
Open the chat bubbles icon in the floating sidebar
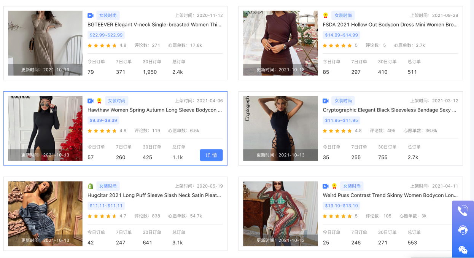point(463,250)
